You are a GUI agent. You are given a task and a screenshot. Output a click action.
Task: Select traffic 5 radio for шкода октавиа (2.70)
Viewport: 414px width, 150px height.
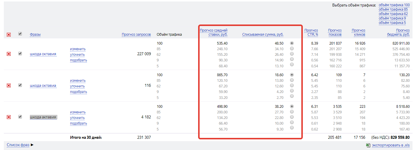click(292, 96)
